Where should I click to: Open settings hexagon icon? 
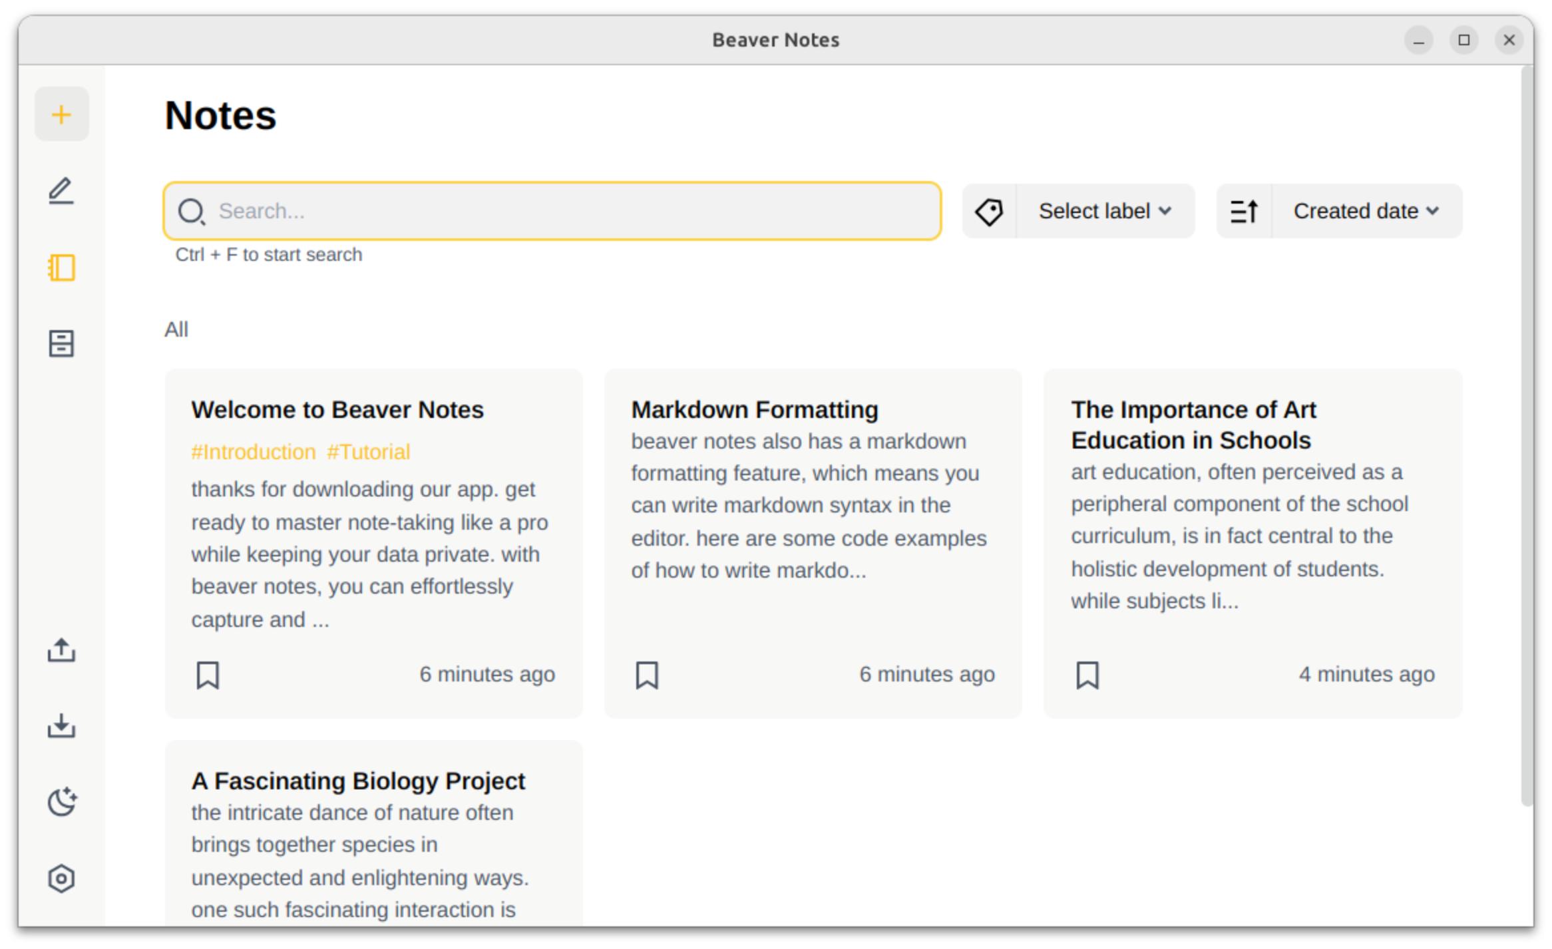point(61,878)
